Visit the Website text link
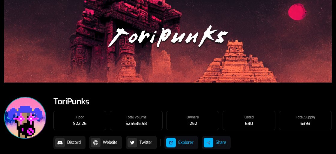The image size is (336, 154). point(110,142)
